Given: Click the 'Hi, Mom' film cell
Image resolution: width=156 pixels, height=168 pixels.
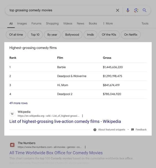Looking at the screenshot, I should coord(62,85).
